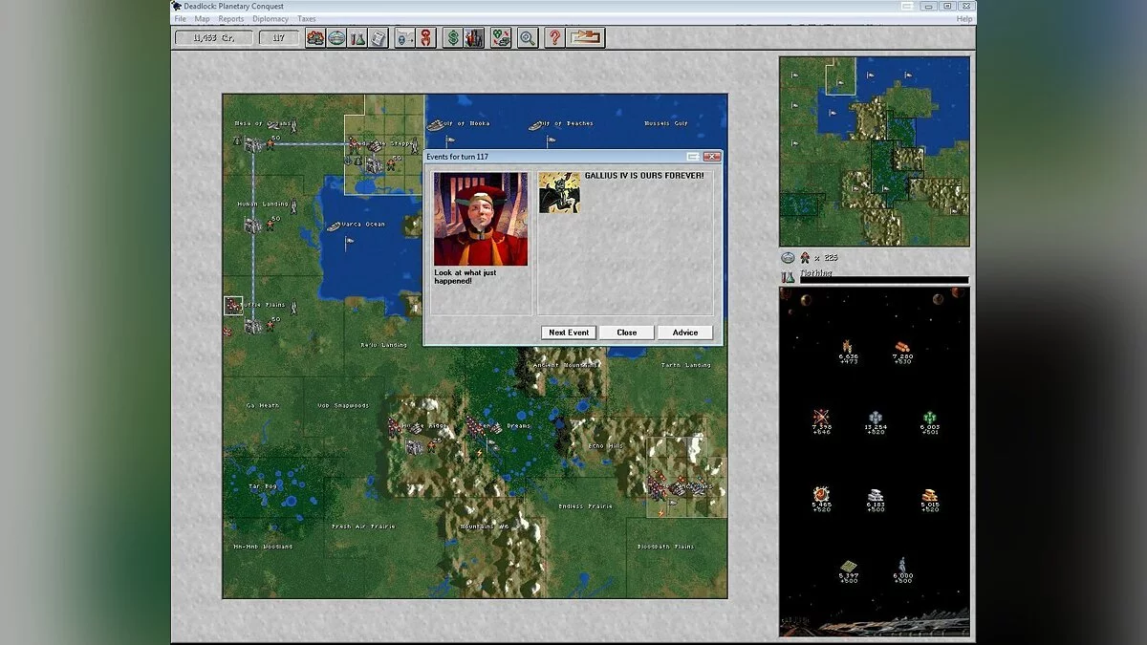Select the city at Human Landing

(x=252, y=226)
